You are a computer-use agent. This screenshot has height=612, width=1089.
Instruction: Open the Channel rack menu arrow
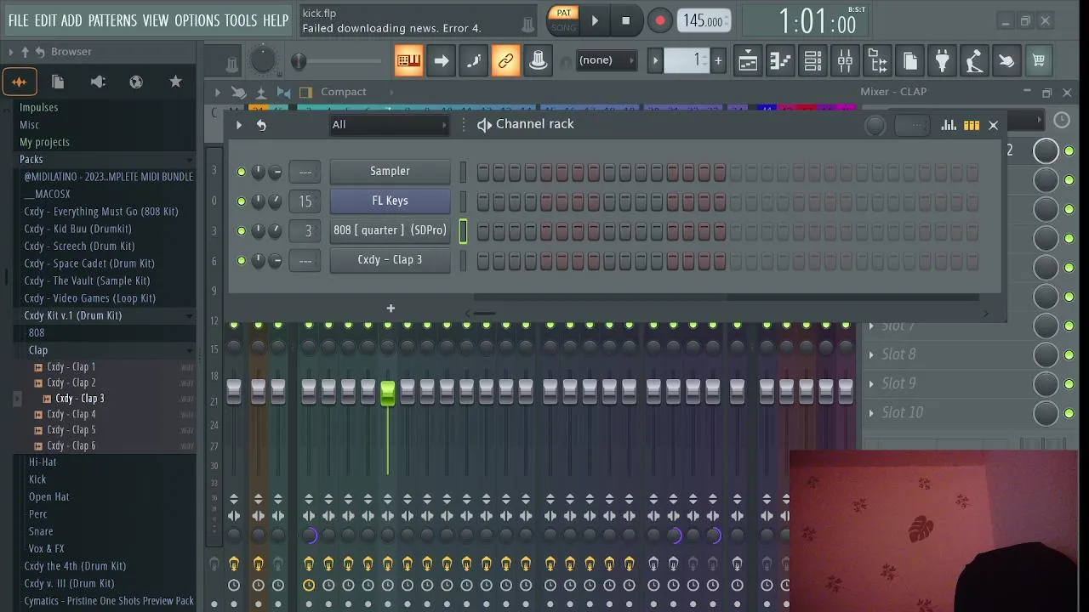click(239, 125)
